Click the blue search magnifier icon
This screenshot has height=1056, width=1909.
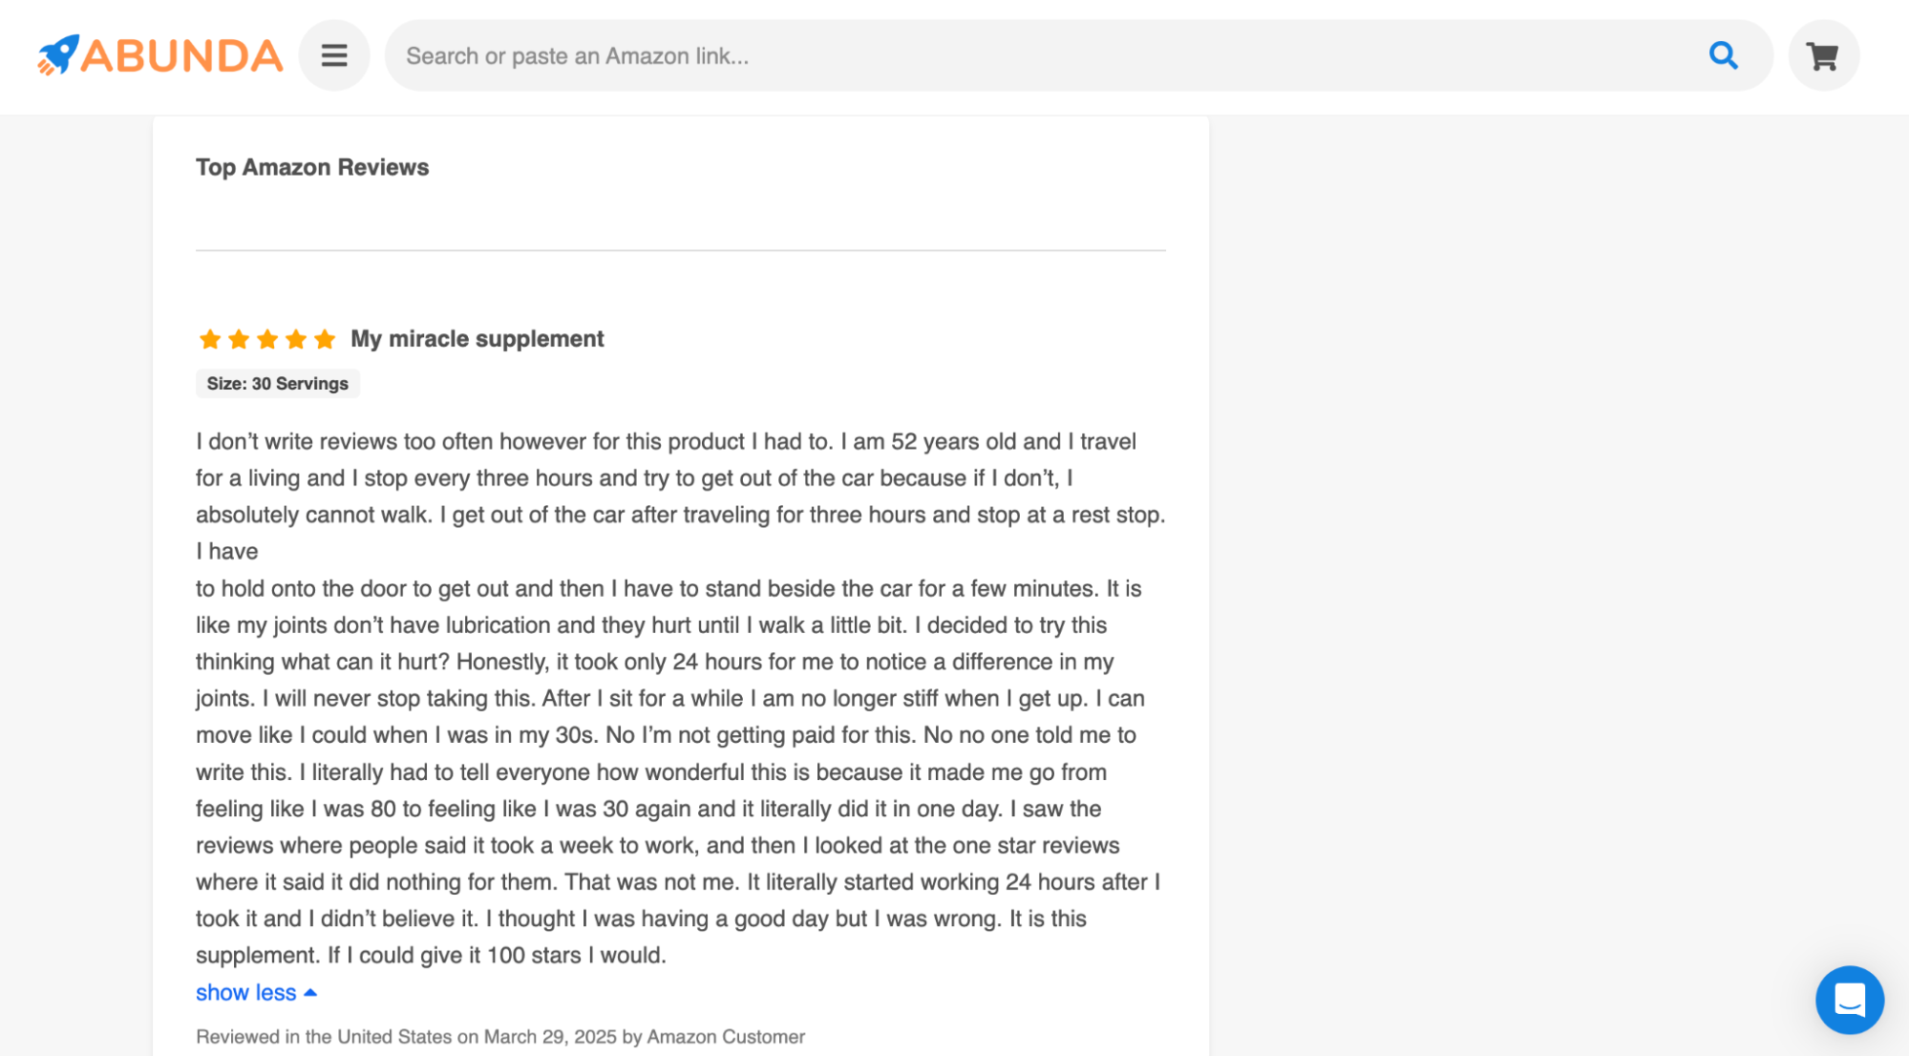click(x=1723, y=55)
